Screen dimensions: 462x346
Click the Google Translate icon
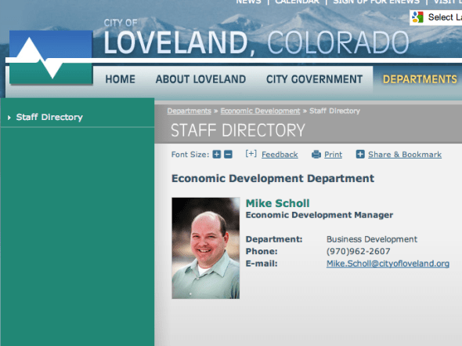pyautogui.click(x=417, y=17)
